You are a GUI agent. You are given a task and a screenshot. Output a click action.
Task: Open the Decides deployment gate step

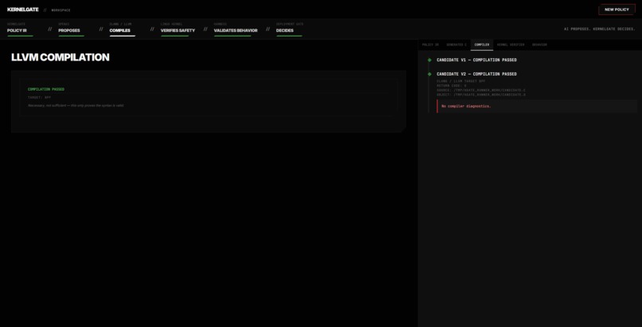tap(289, 29)
